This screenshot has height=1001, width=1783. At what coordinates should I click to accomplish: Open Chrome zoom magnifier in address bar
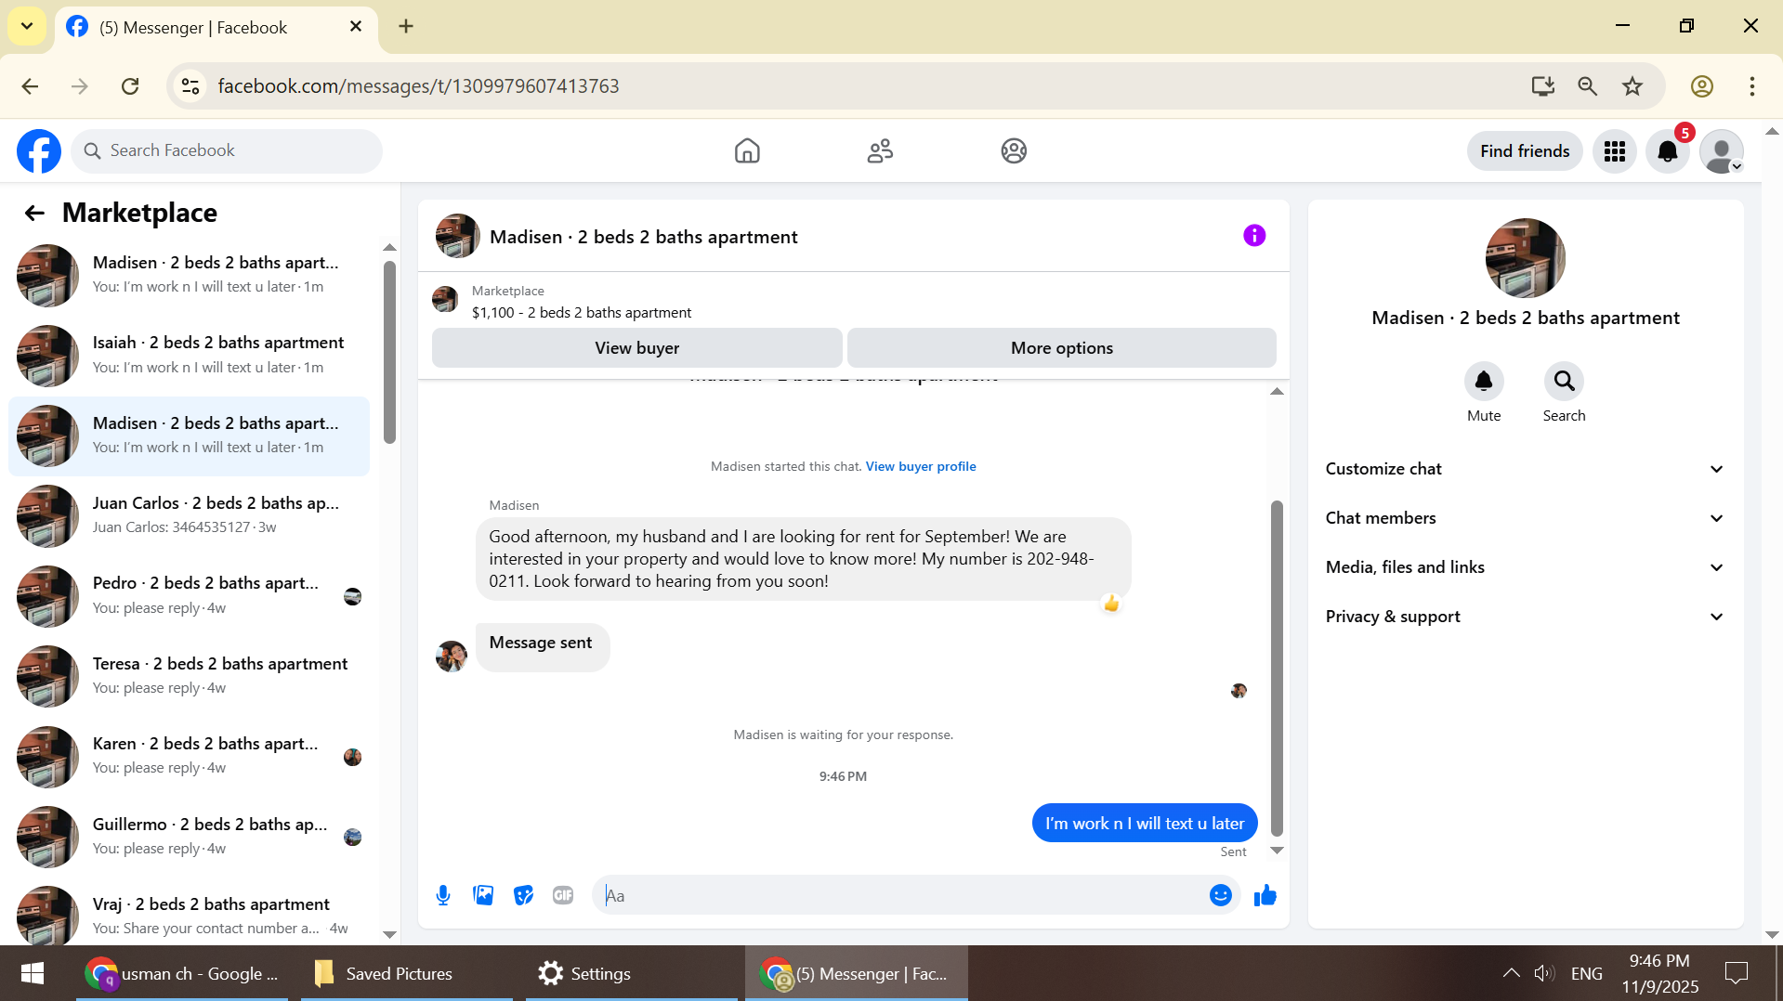[1588, 86]
